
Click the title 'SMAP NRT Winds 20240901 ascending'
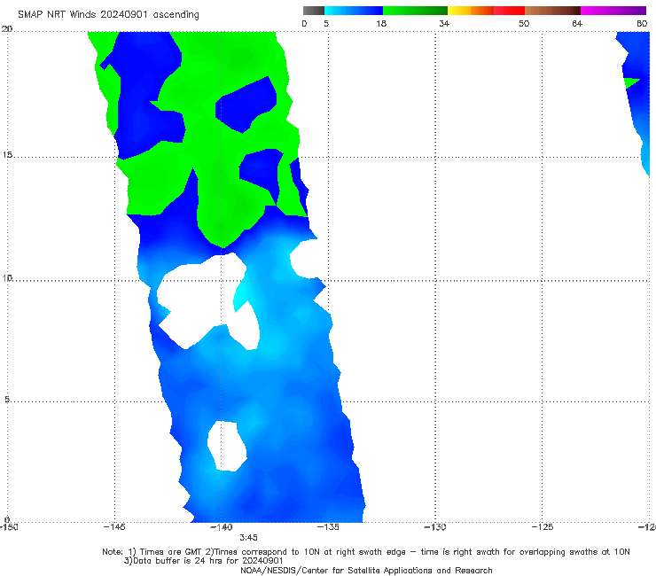pos(108,14)
